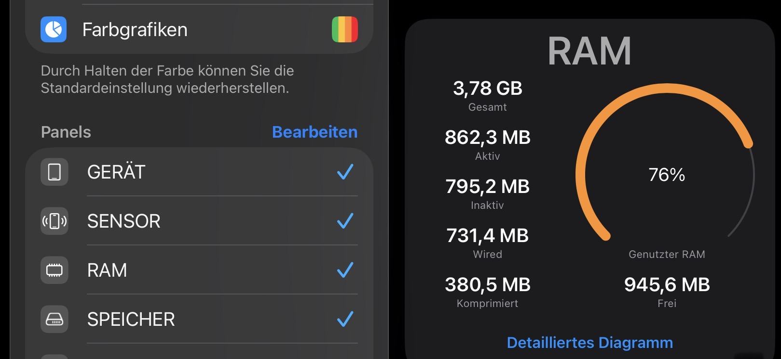The width and height of the screenshot is (781, 359).
Task: Select the Farbgrafiken row label
Action: coord(135,30)
